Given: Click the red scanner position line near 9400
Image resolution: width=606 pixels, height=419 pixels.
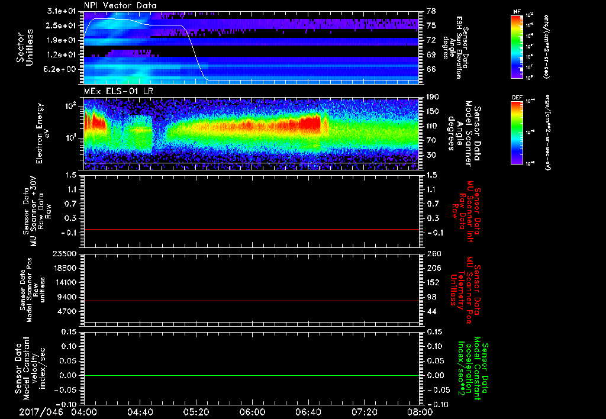Looking at the screenshot, I should click(252, 301).
